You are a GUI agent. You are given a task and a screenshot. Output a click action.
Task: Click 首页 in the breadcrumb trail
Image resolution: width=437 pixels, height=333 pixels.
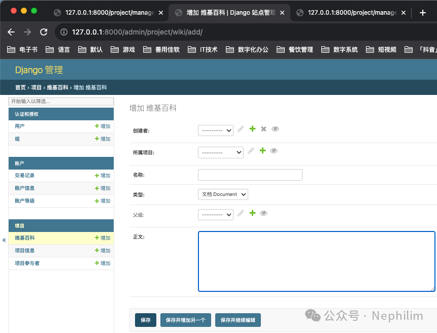click(x=19, y=87)
